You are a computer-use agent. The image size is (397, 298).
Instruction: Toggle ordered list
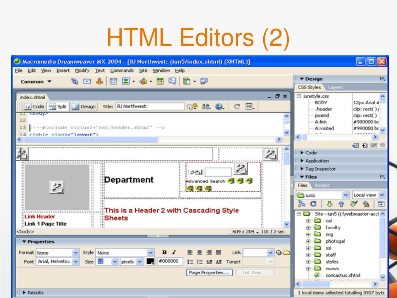[x=200, y=262]
